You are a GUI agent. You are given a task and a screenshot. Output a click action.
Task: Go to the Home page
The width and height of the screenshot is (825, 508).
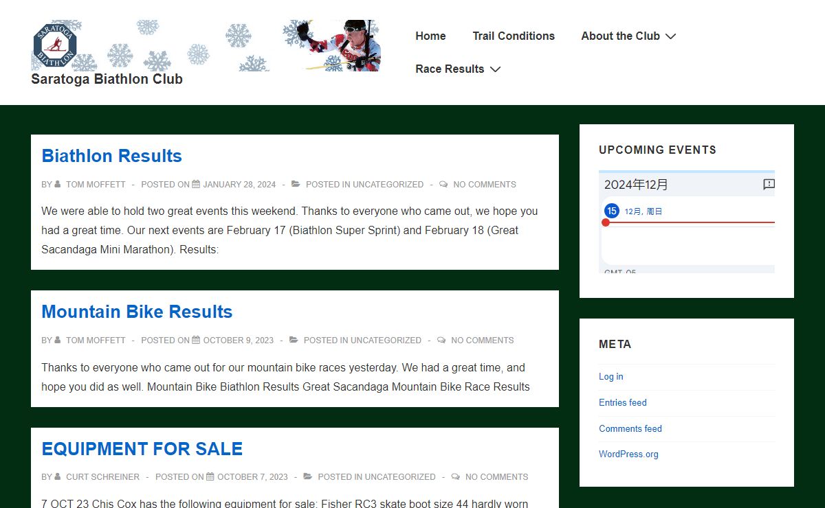(x=430, y=36)
